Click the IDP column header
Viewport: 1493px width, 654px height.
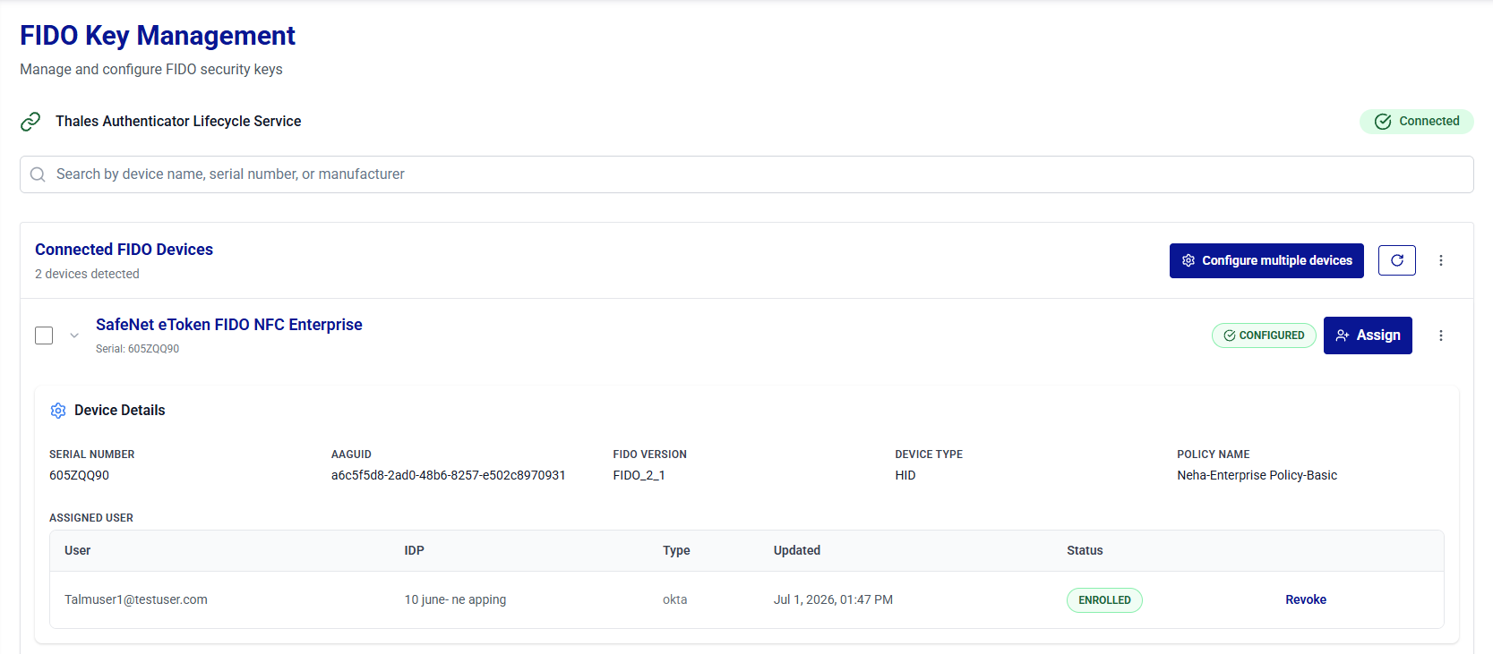[x=414, y=550]
